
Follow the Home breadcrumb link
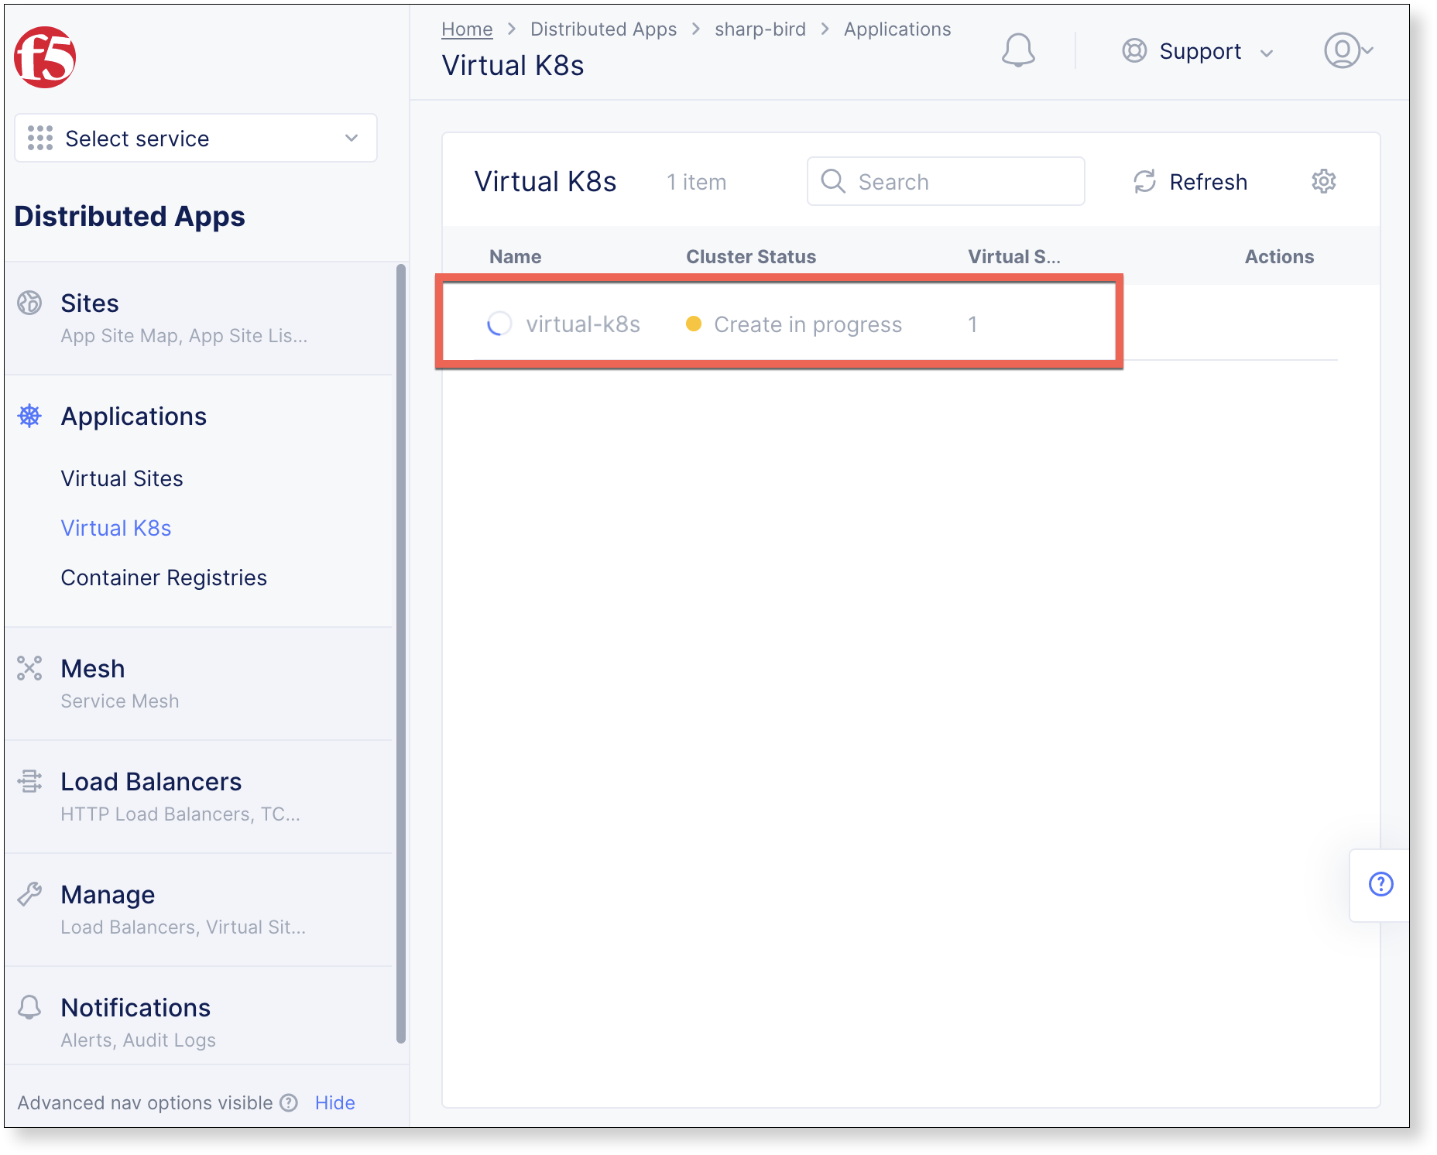(x=467, y=29)
